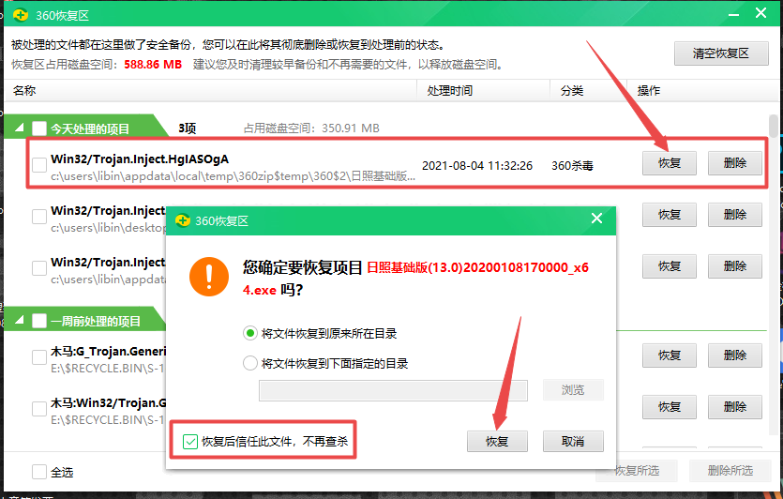Click the 分类 column header
This screenshot has height=499, width=783.
coord(572,91)
